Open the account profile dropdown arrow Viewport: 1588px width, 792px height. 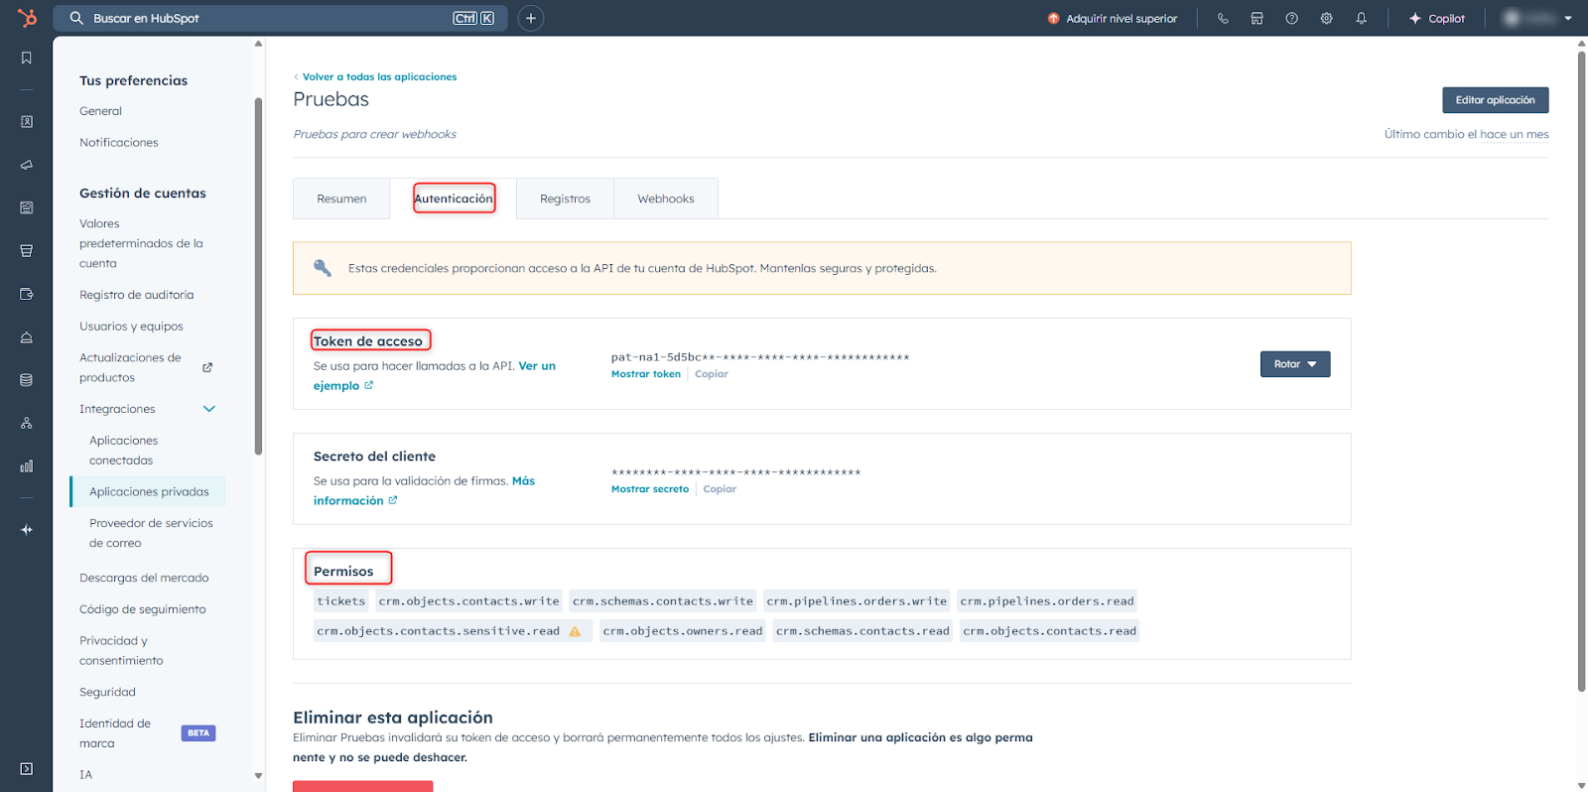(1568, 18)
